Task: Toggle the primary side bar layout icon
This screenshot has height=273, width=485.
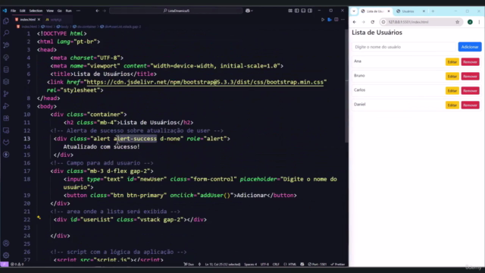Action: click(296, 11)
